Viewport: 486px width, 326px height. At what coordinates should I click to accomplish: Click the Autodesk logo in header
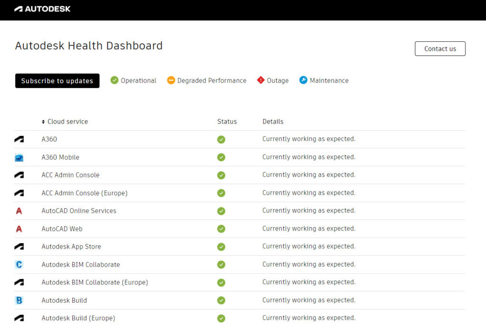pyautogui.click(x=42, y=9)
